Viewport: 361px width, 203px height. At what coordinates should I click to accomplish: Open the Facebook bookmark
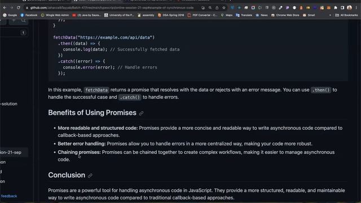click(29, 15)
